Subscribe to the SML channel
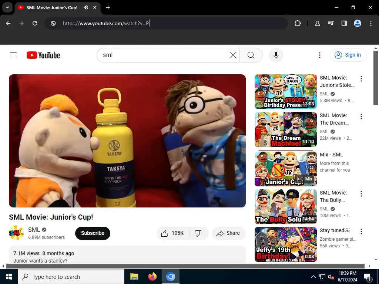This screenshot has width=379, height=284. [93, 233]
